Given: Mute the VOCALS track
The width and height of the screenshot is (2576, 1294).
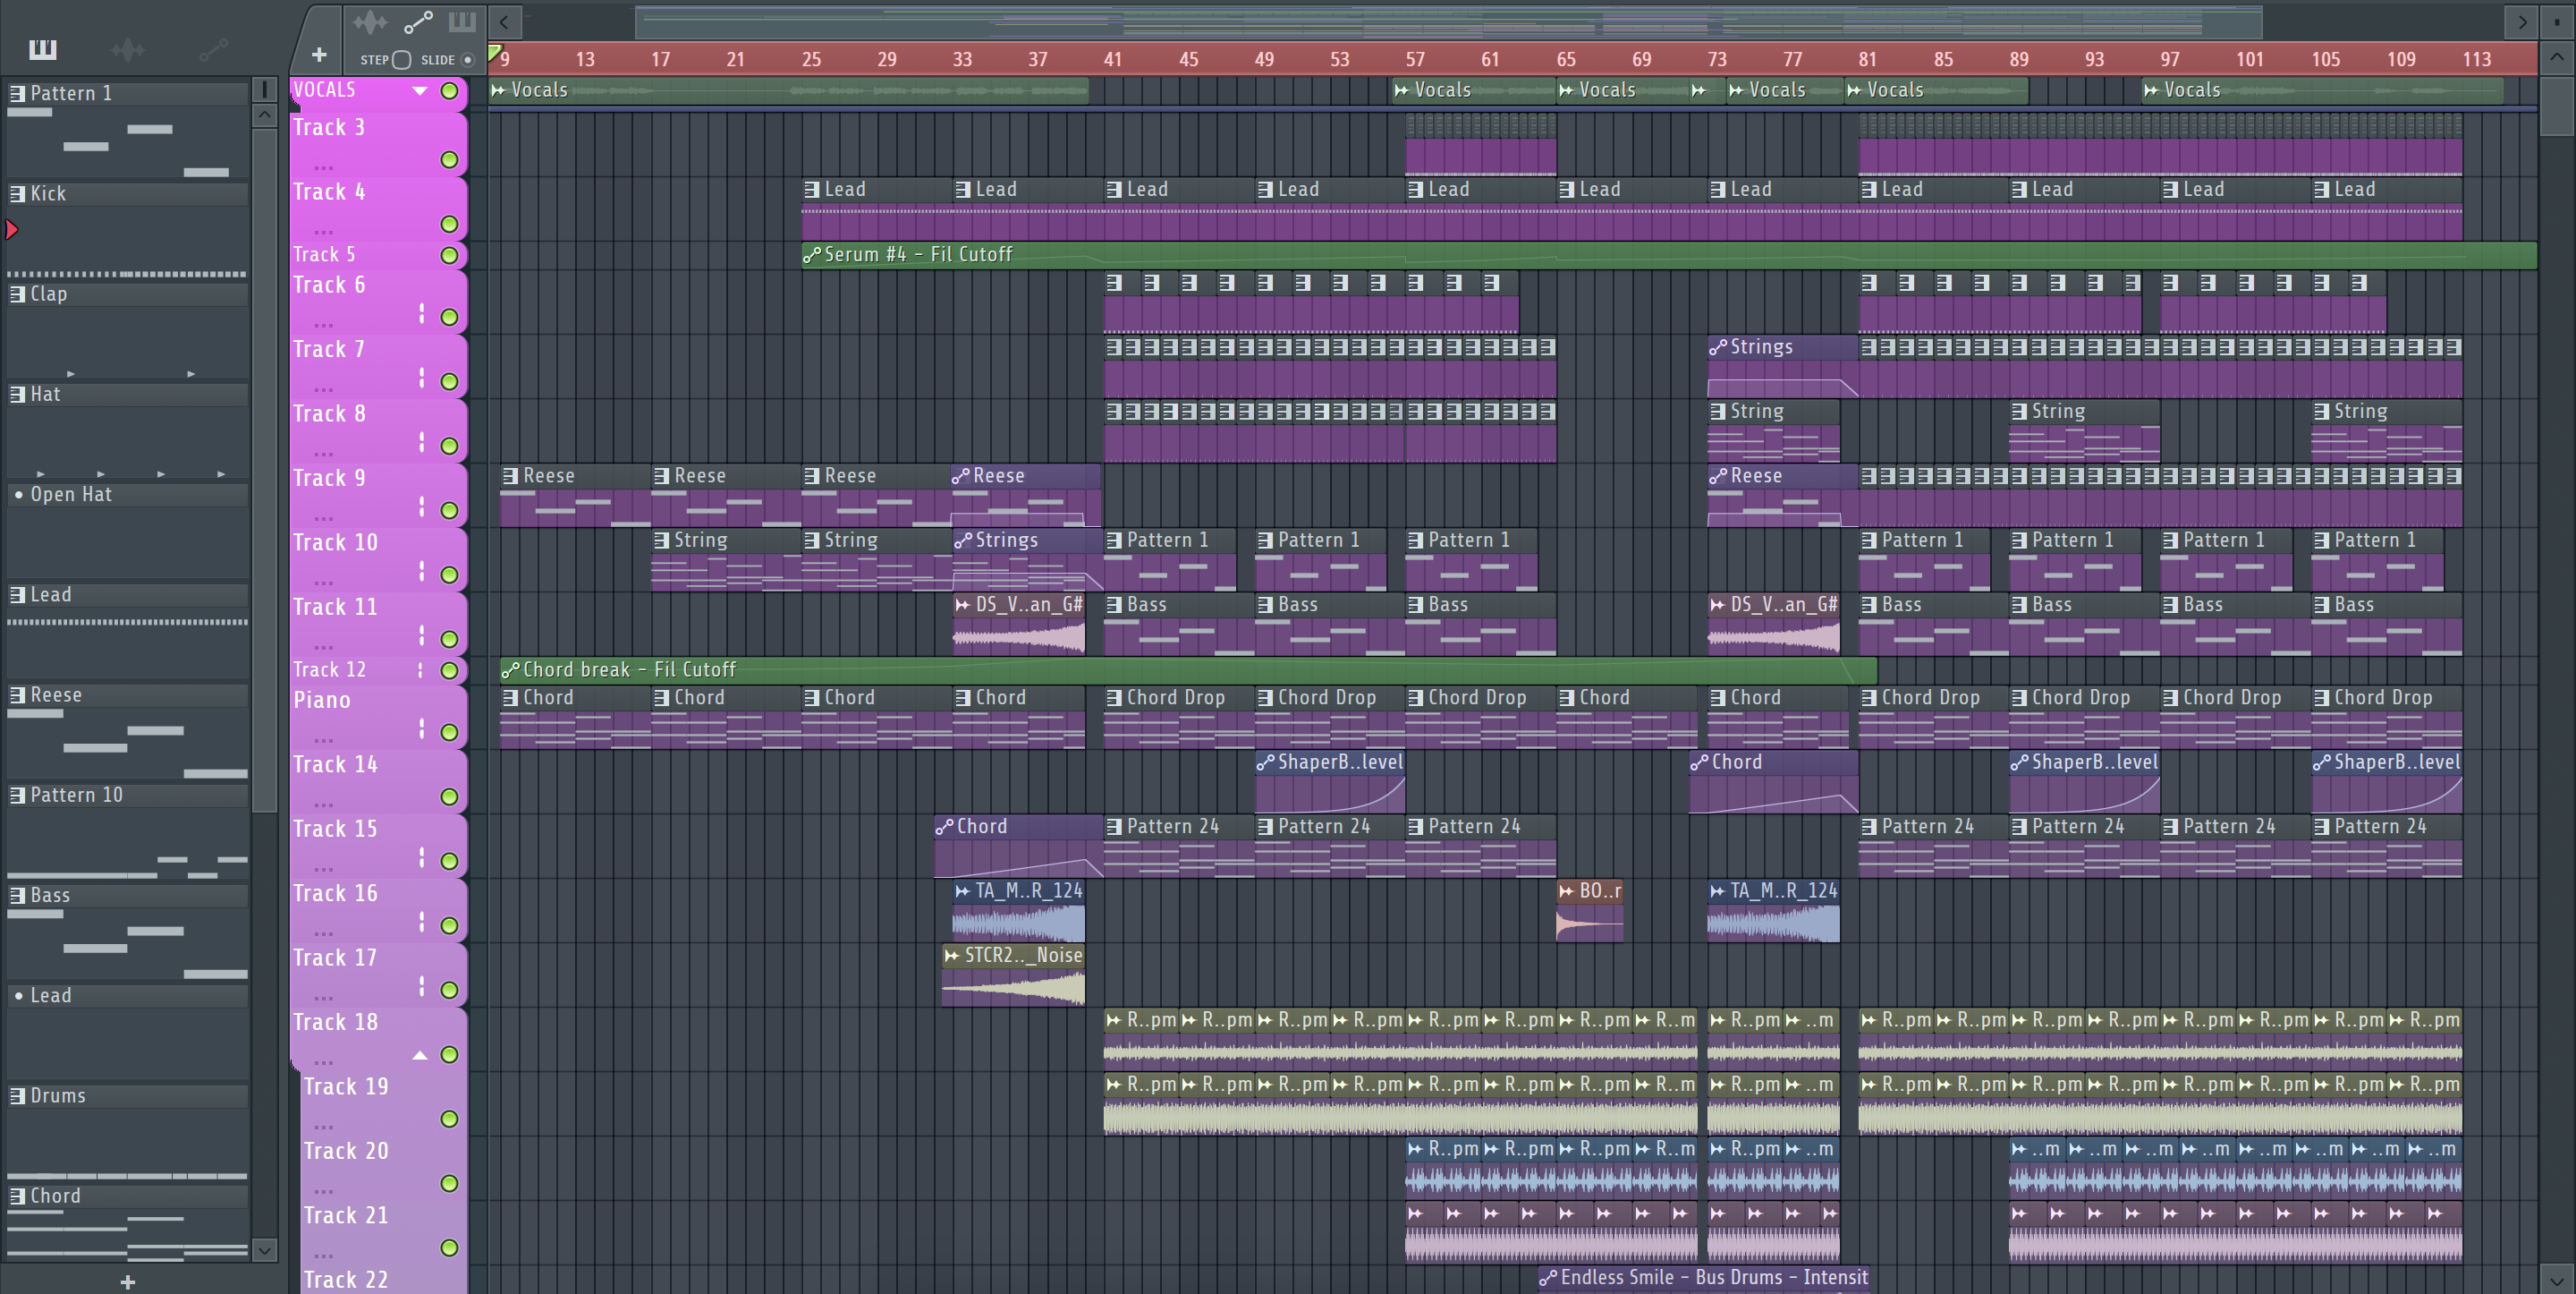Looking at the screenshot, I should click(x=450, y=91).
